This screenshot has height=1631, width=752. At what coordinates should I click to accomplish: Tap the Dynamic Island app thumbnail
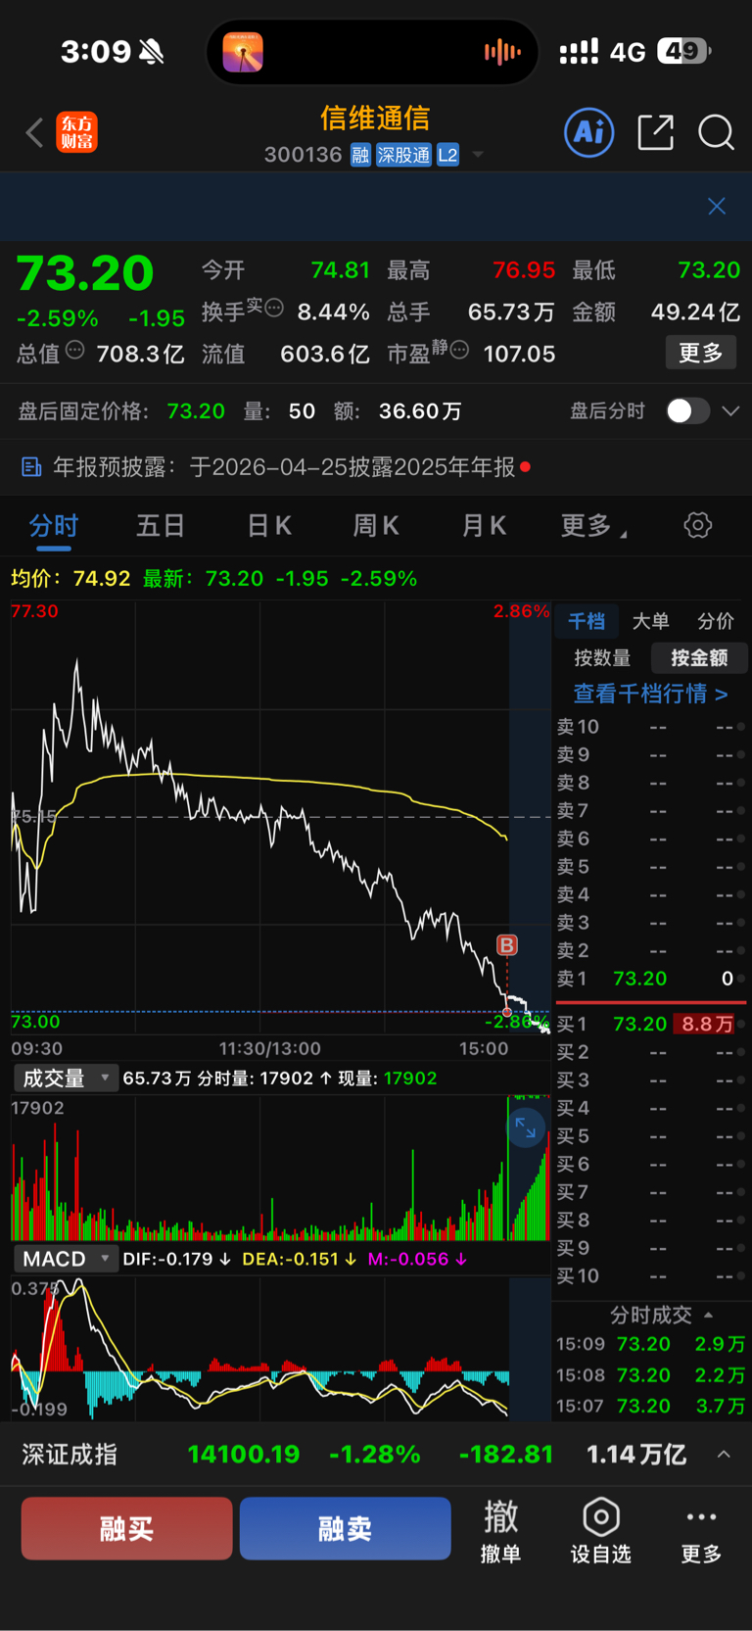click(x=243, y=52)
